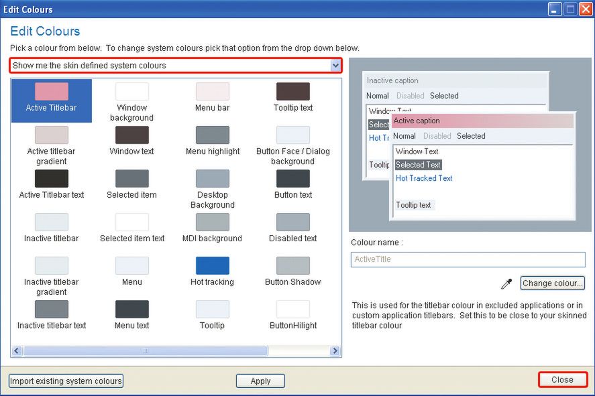Click the Apply button

coord(260,381)
